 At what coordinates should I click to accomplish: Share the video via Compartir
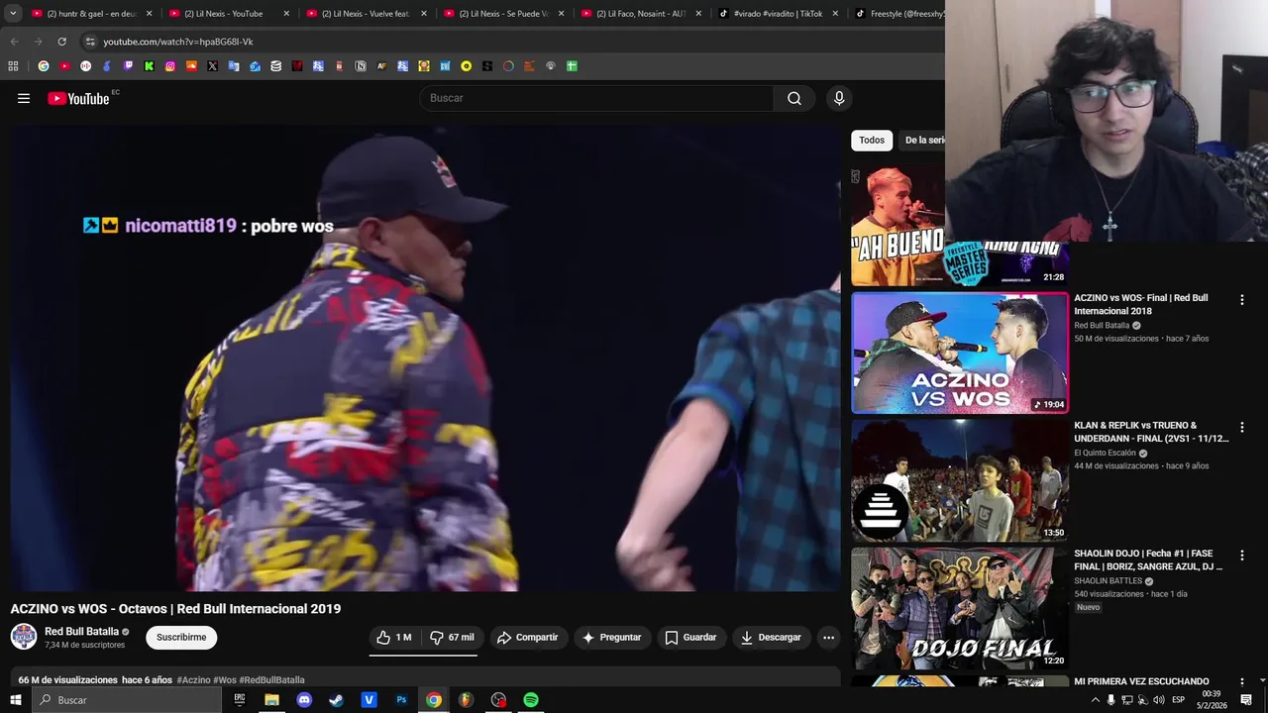(x=528, y=638)
